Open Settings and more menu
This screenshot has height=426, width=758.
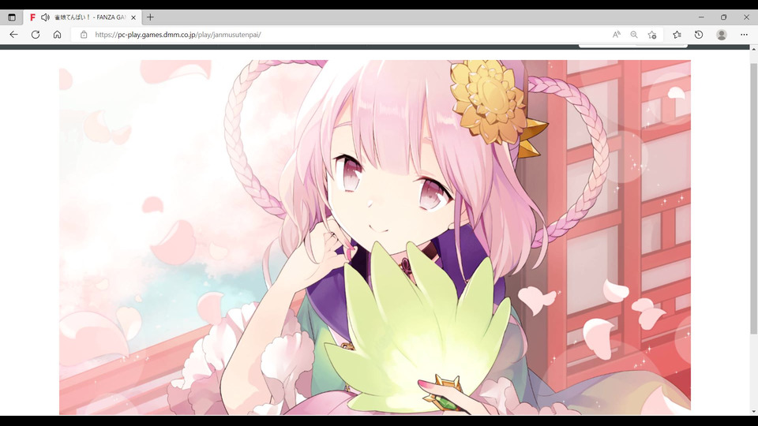744,35
